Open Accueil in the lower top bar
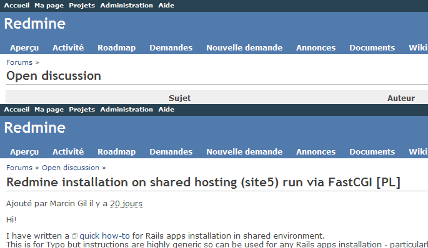Viewport: 428px width, 248px height. point(17,110)
